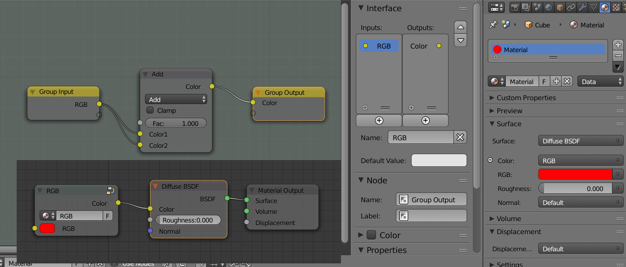Toggle the Color panel checkbox
The height and width of the screenshot is (267, 626).
[x=372, y=235]
